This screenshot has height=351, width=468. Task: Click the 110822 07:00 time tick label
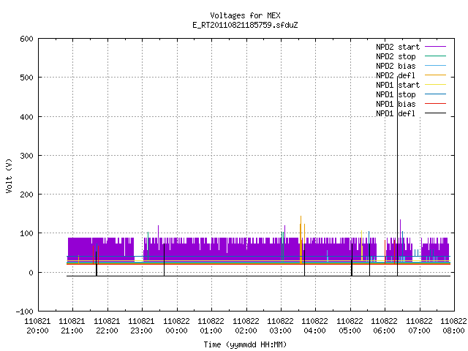click(x=419, y=326)
